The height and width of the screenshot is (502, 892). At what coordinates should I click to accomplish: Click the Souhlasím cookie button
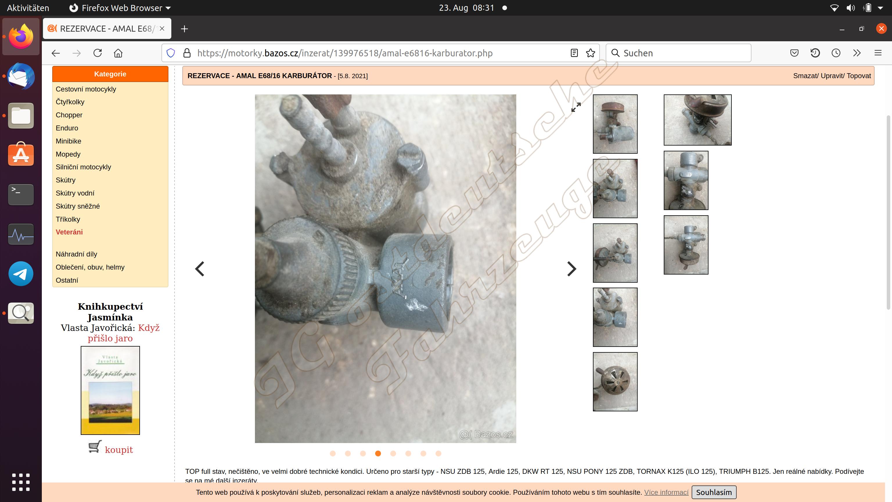point(714,492)
